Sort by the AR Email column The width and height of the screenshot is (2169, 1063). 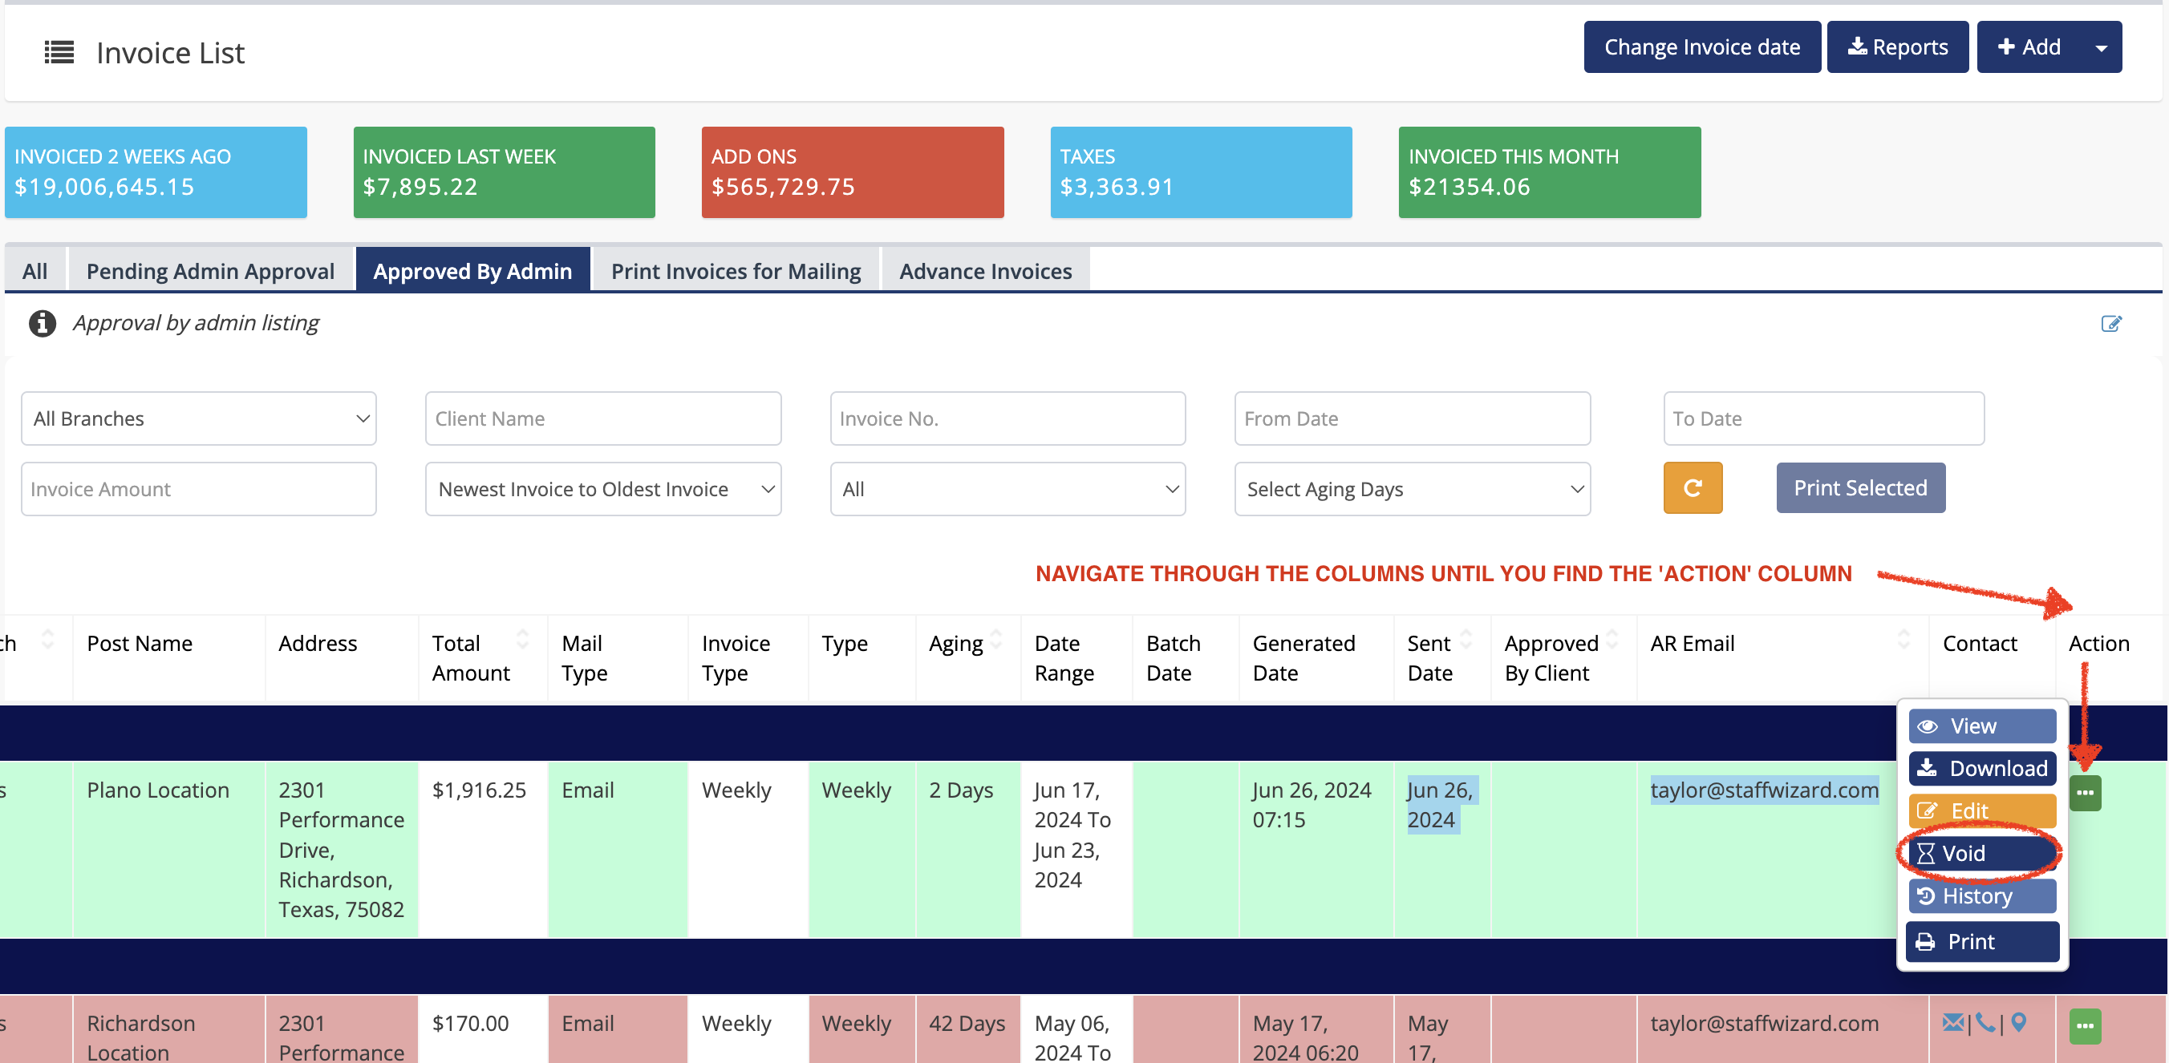[1903, 640]
